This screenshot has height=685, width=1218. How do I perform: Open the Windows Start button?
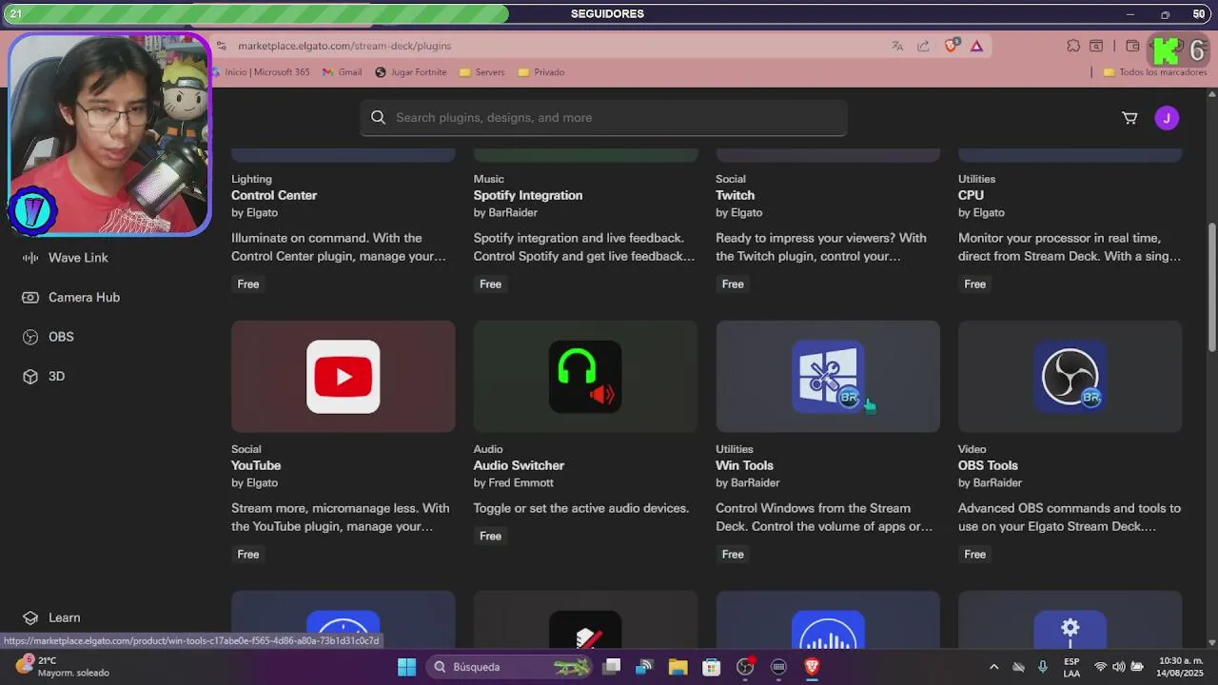[406, 667]
